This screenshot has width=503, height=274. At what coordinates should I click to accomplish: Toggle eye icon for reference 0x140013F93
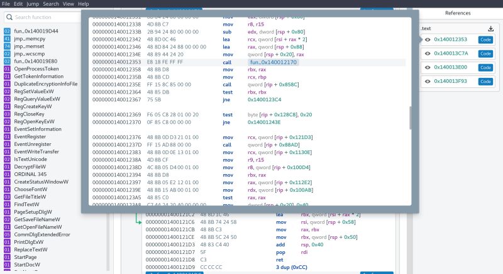428,82
